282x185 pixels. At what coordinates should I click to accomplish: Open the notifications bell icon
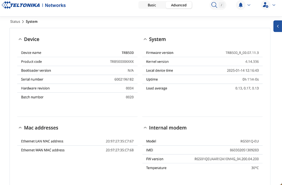[241, 5]
